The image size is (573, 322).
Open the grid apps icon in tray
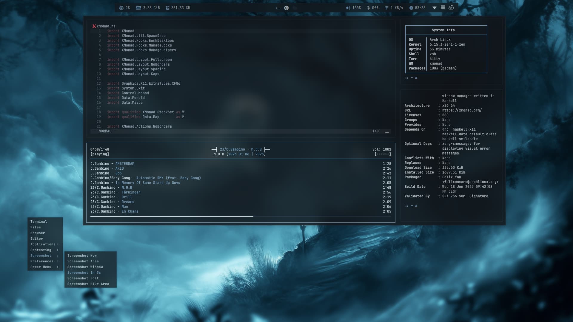coord(443,8)
